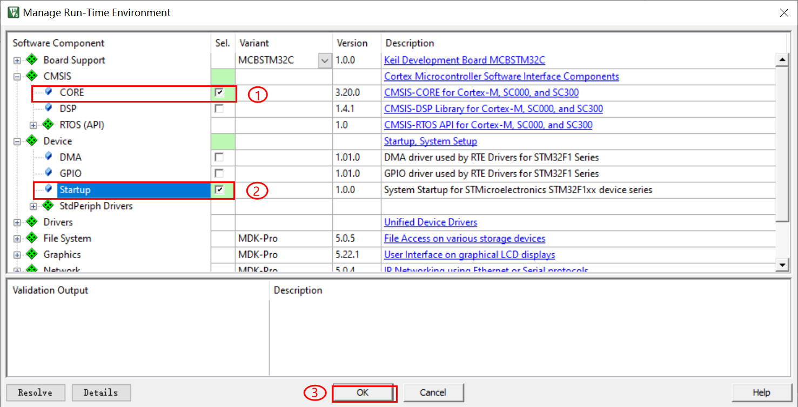Click the green diamond icon beside RTOS (API)
Image resolution: width=798 pixels, height=407 pixels.
tap(48, 125)
